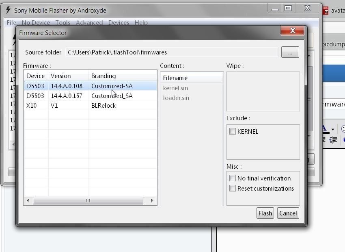
Task: Select loader.sin in content list
Action: pyautogui.click(x=176, y=98)
